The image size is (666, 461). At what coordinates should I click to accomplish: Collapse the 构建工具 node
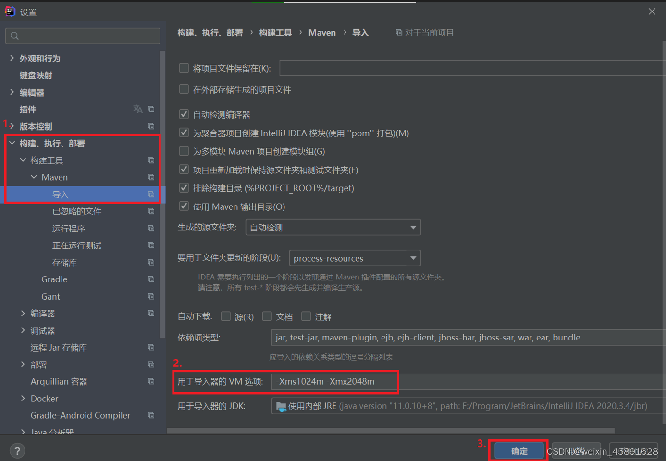pyautogui.click(x=23, y=160)
